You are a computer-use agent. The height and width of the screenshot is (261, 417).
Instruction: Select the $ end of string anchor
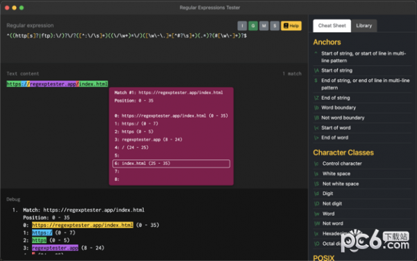point(362,84)
